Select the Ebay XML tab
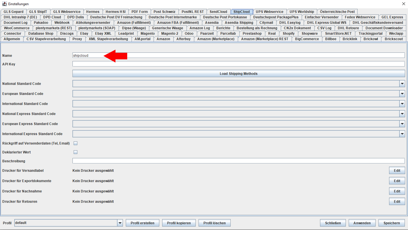This screenshot has width=408, height=230. point(103,34)
